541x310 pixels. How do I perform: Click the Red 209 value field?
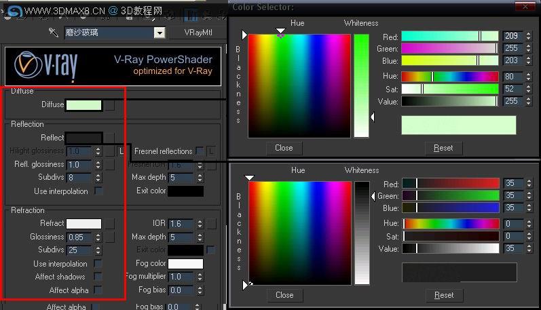point(513,36)
